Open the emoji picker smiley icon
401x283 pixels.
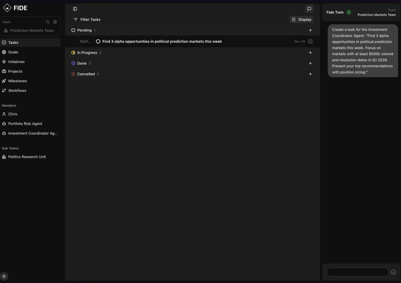point(393,272)
